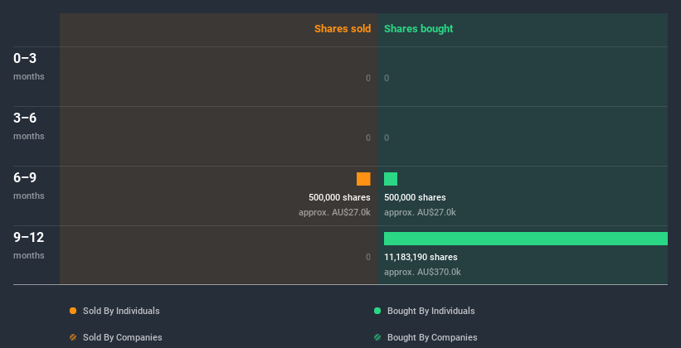Click the Sold By Individuals legend label

pyautogui.click(x=121, y=311)
